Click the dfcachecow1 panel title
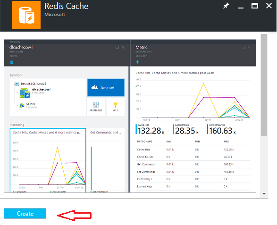The image size is (277, 225). pyautogui.click(x=21, y=47)
